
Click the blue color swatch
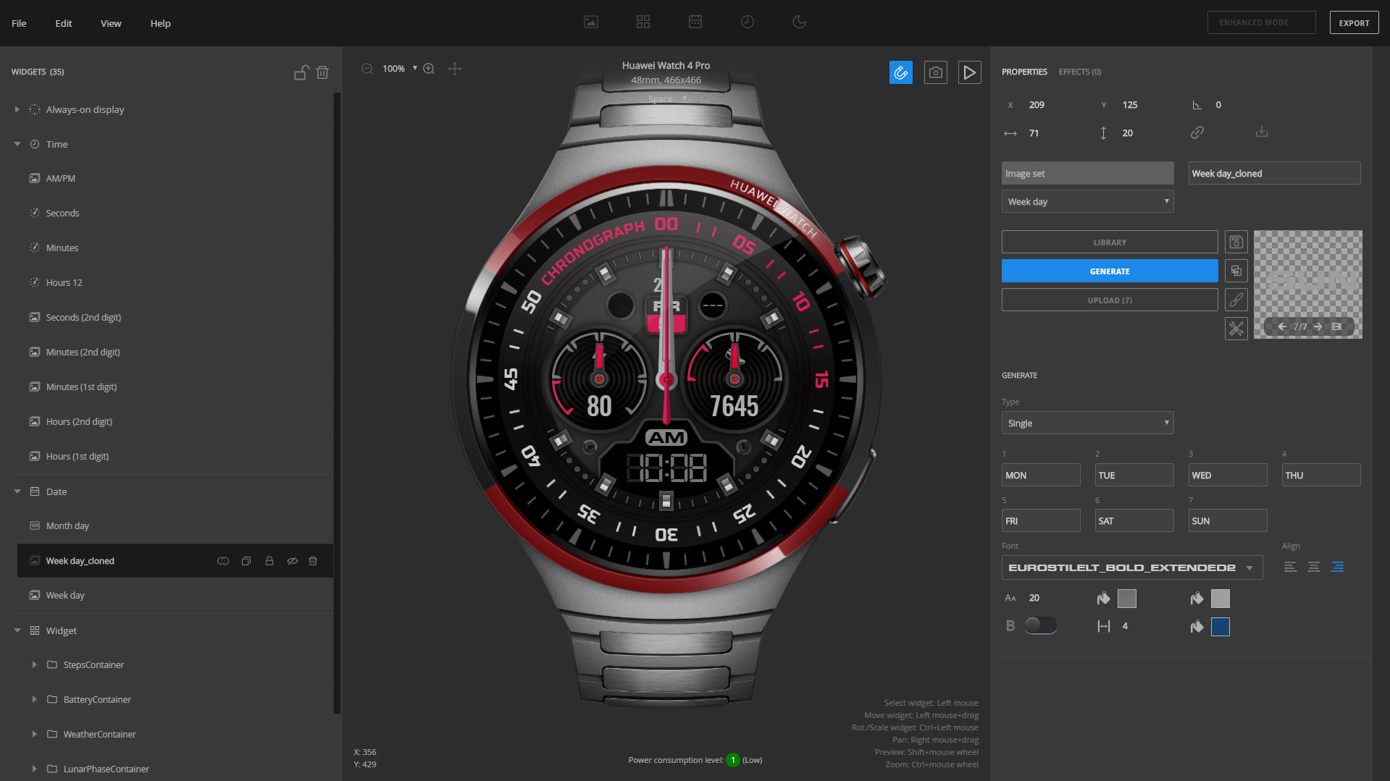pyautogui.click(x=1220, y=627)
